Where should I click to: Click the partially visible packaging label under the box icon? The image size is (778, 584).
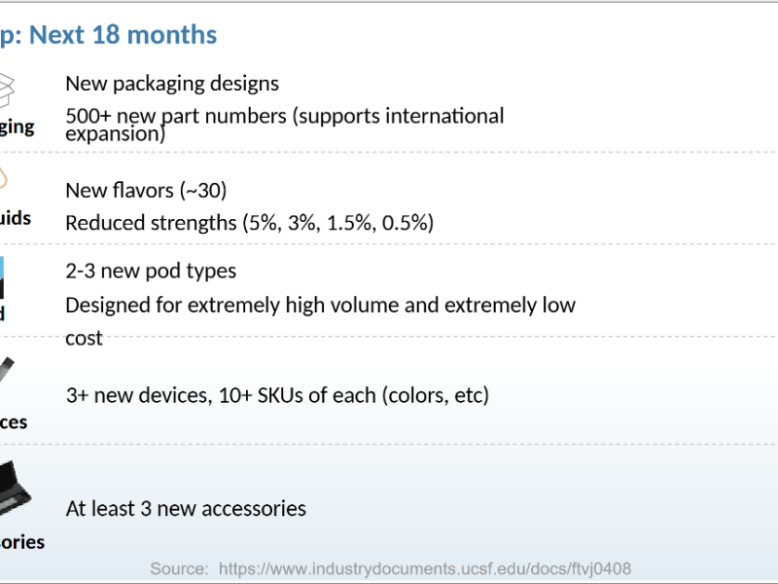click(17, 127)
